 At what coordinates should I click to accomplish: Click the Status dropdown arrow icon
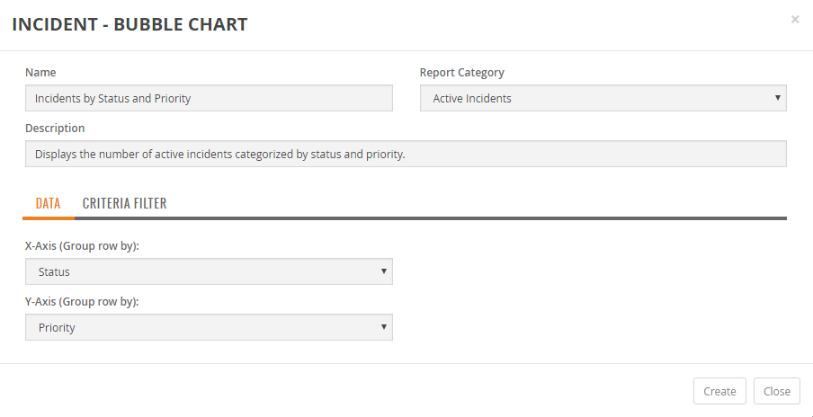[x=384, y=271]
